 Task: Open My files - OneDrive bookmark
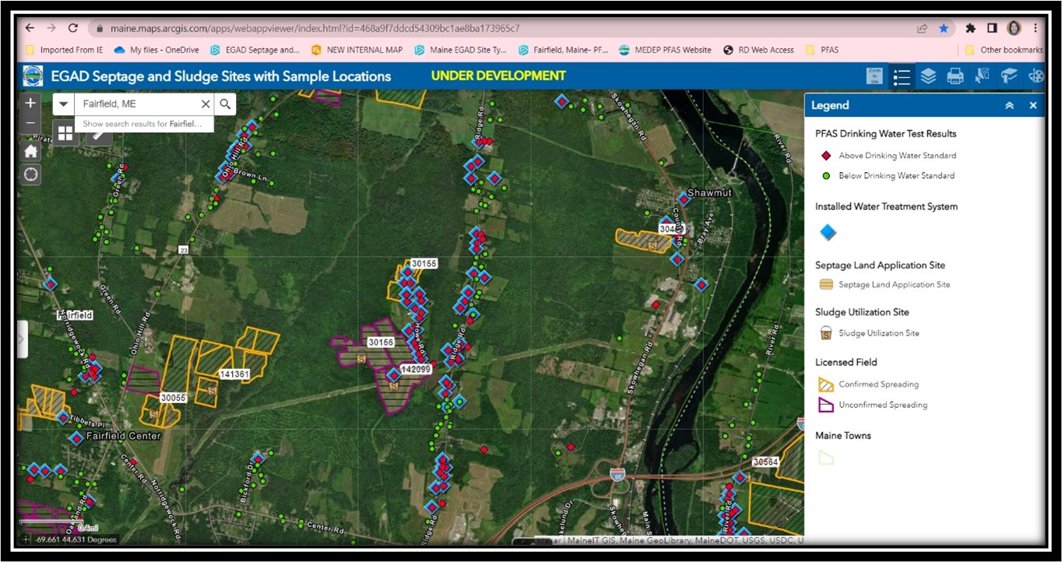tap(156, 50)
